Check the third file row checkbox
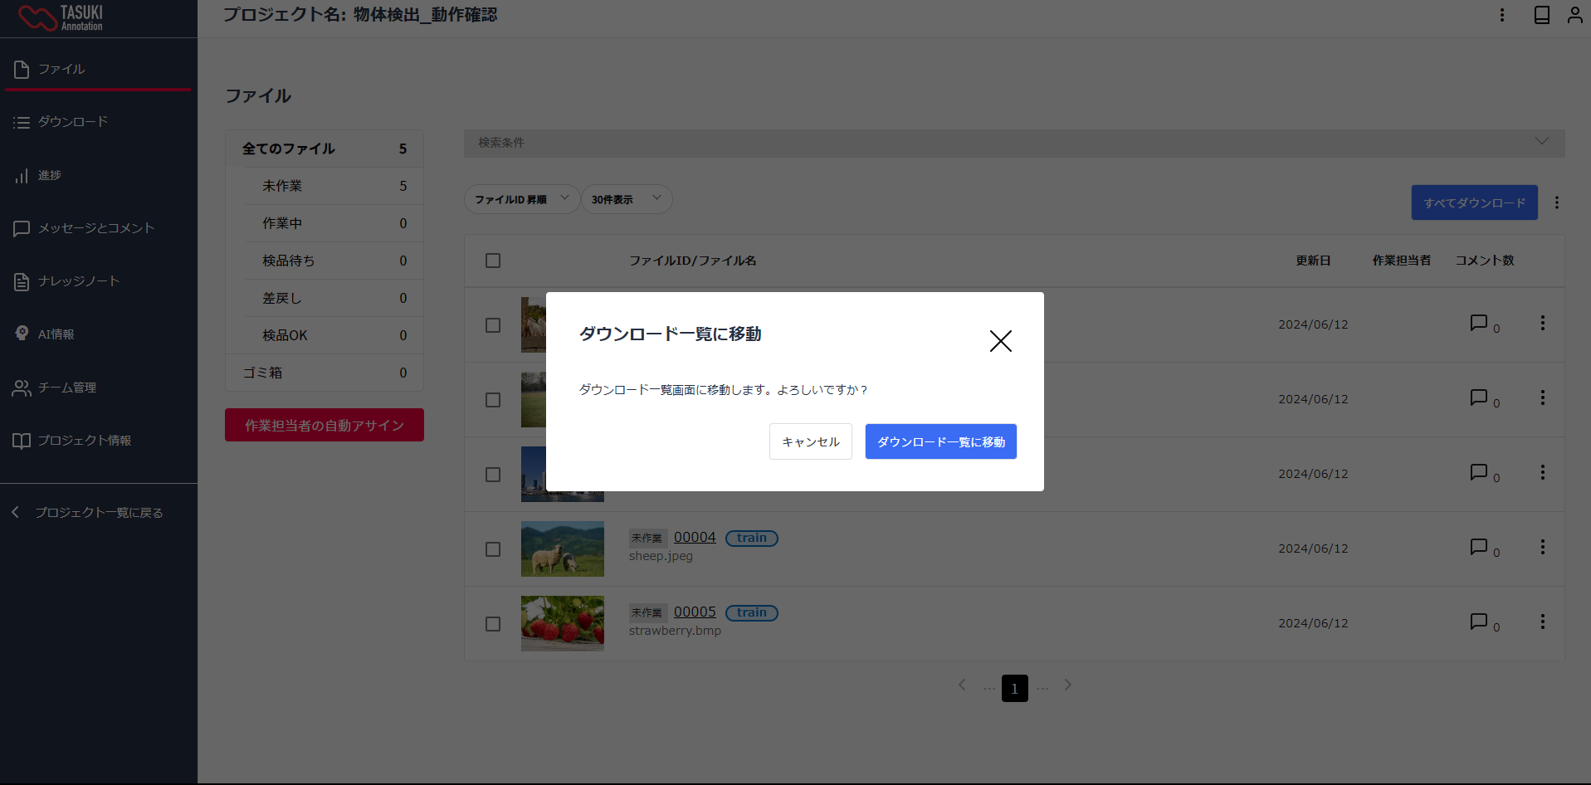Image resolution: width=1591 pixels, height=785 pixels. (x=493, y=475)
